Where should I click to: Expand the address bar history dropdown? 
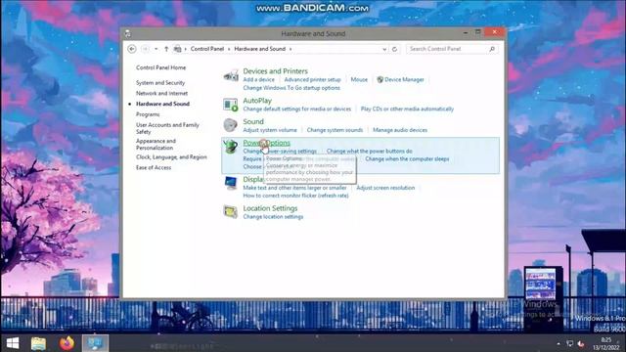pos(384,49)
